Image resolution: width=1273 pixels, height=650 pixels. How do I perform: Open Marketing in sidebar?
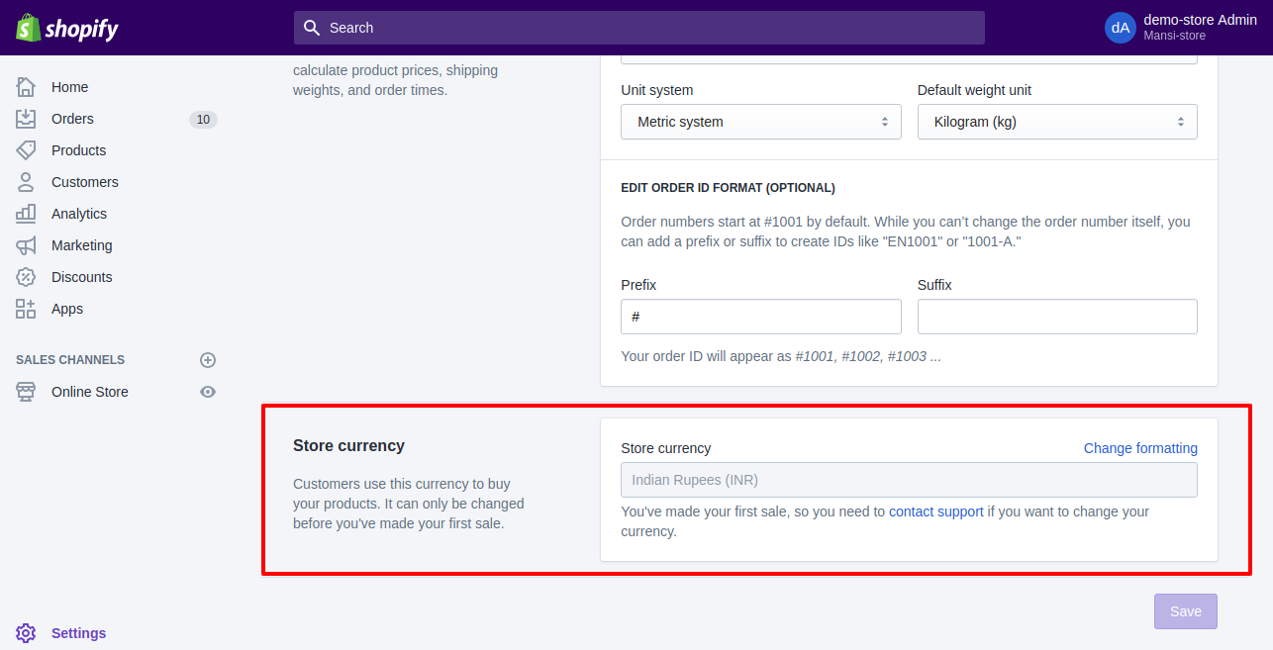click(x=81, y=245)
